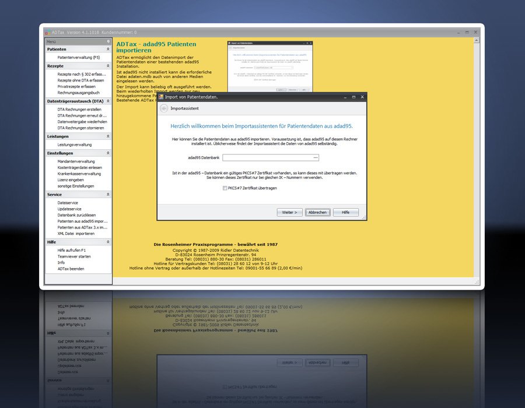Select DTA Rechnungen erstellen
525x408 pixels.
tap(79, 110)
